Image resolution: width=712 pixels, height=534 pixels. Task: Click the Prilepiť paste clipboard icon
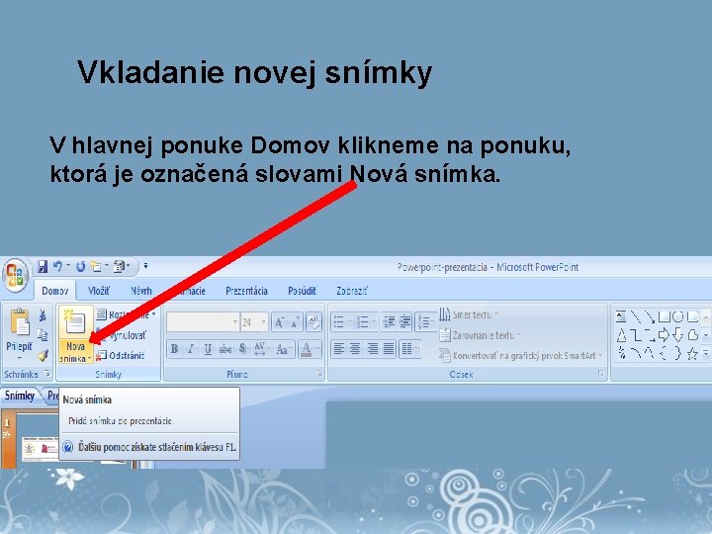pyautogui.click(x=20, y=322)
